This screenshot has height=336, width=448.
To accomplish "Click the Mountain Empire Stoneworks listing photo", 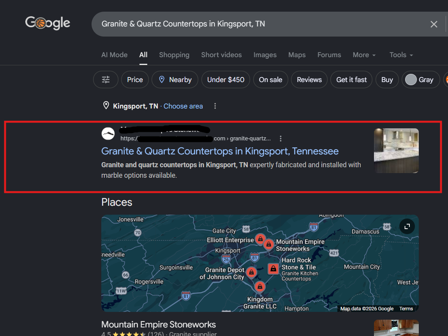I will tap(396, 328).
